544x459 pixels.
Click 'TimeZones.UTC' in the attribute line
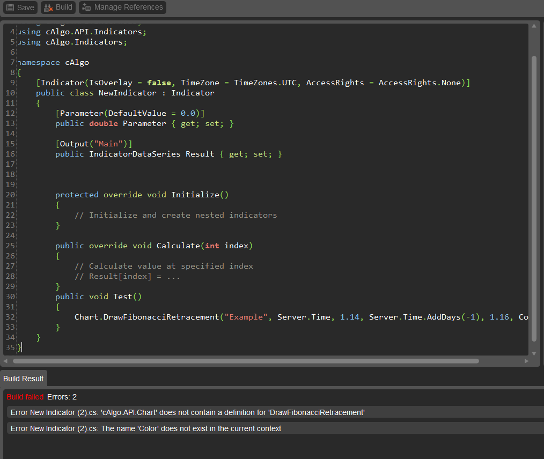click(265, 83)
